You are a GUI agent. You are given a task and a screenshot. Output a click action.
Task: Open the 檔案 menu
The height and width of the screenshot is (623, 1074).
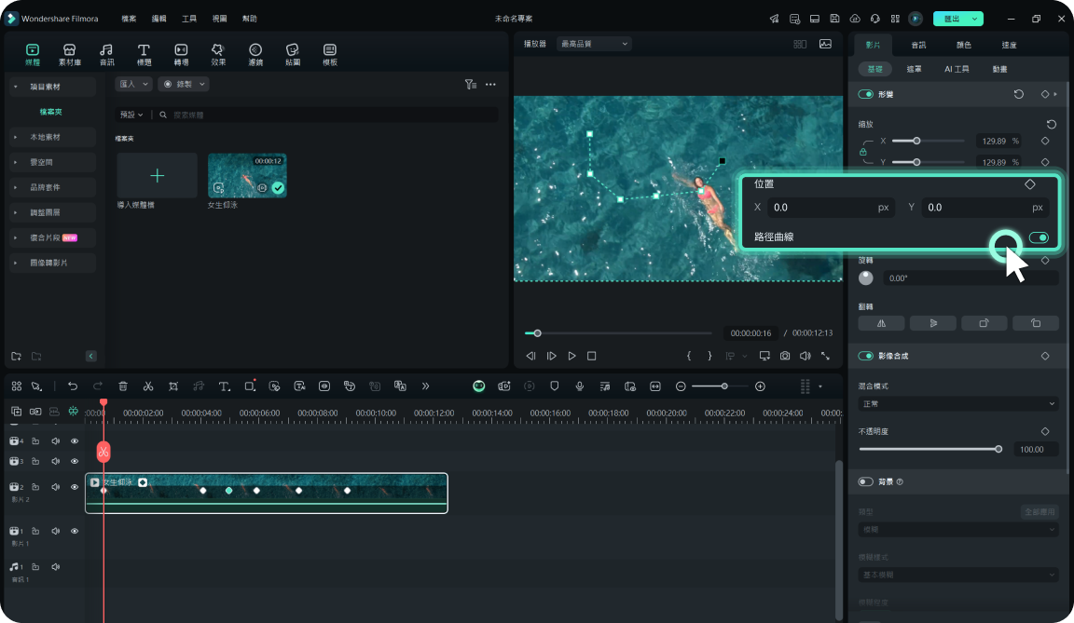(x=129, y=19)
